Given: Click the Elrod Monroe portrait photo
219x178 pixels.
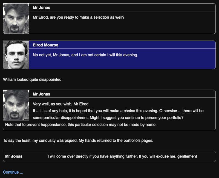Looking at the screenshot, I should pyautogui.click(x=16, y=55).
